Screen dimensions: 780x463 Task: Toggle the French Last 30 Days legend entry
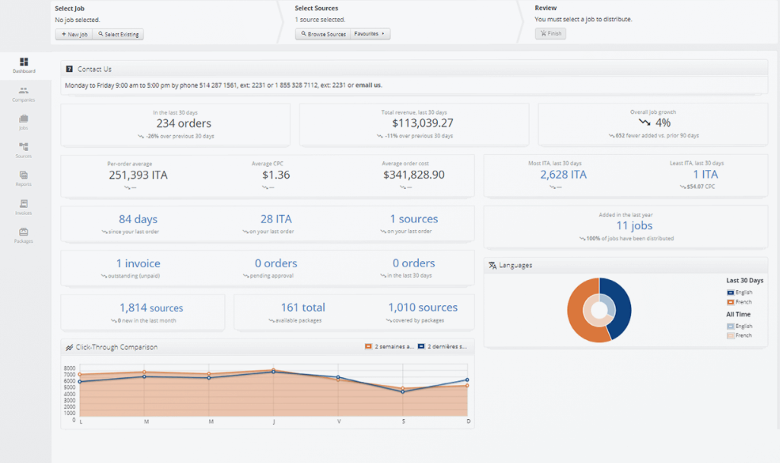(x=739, y=302)
